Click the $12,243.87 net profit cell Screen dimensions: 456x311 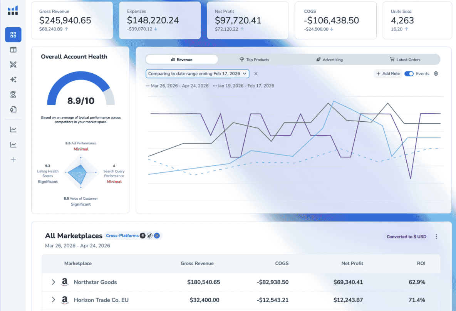(348, 300)
